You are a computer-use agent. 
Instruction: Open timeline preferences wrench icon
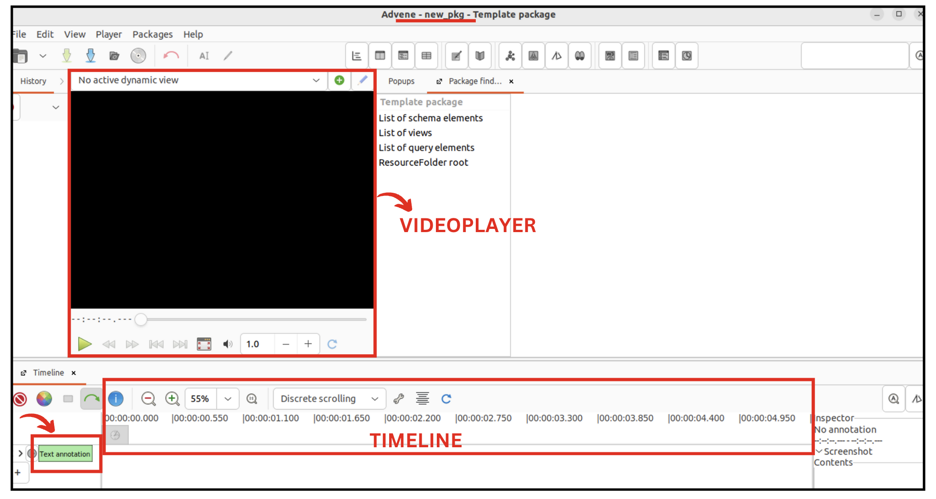pos(399,399)
